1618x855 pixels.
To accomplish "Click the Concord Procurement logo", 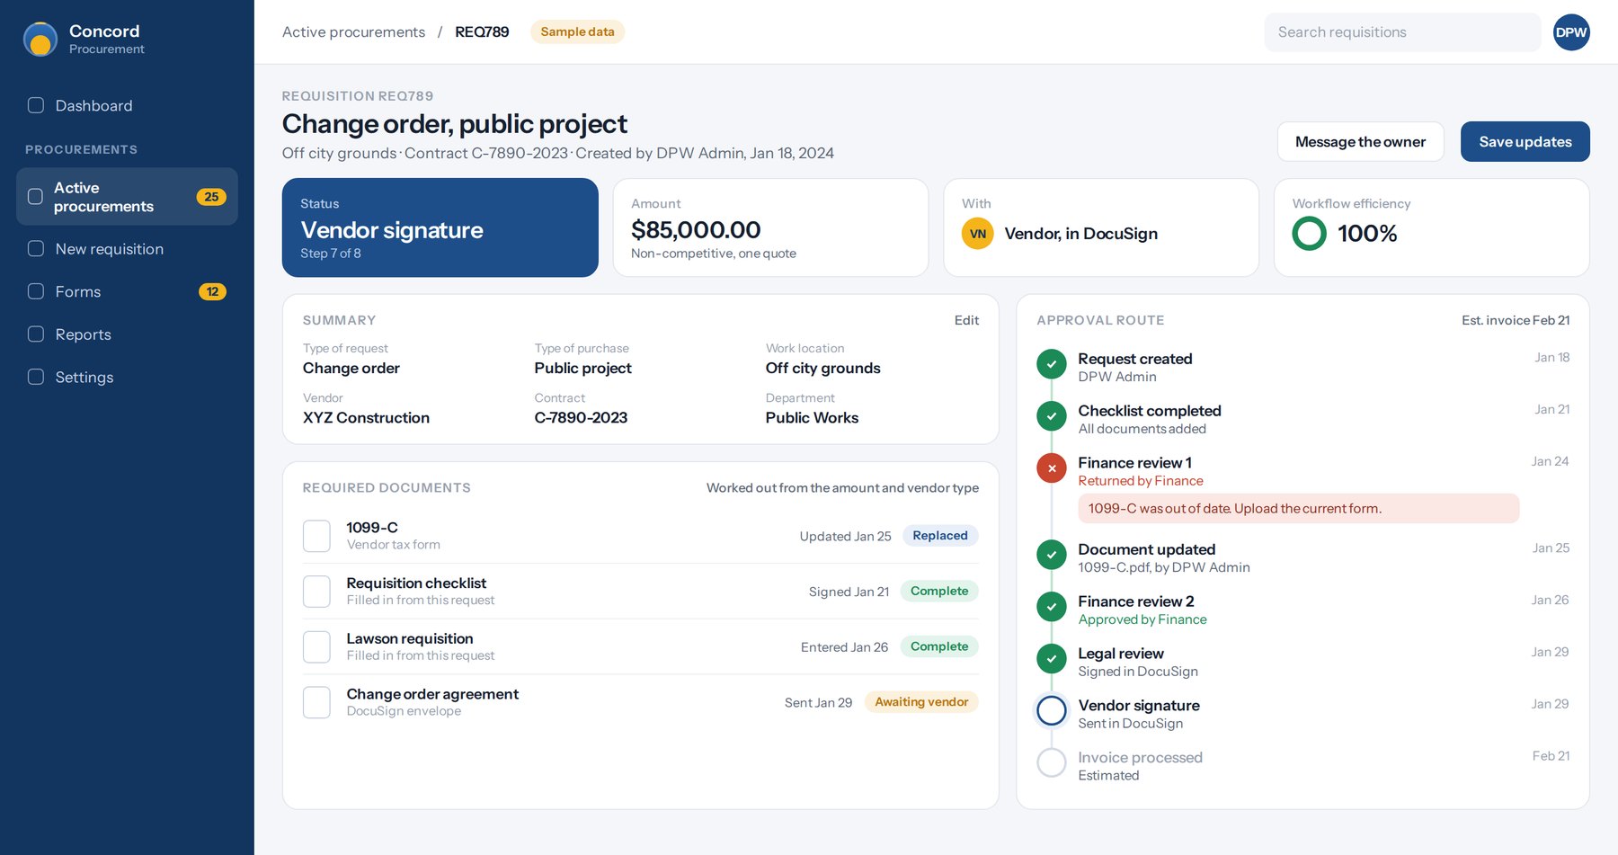I will pyautogui.click(x=40, y=39).
